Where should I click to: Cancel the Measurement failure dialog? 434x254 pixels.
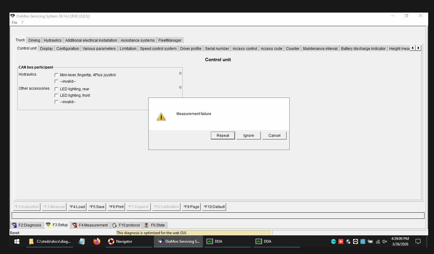(x=274, y=136)
